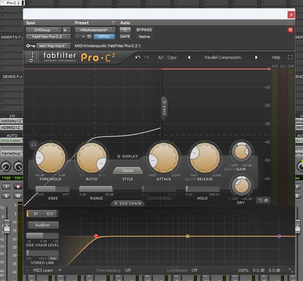Toggle Auto Release on

tap(191, 179)
